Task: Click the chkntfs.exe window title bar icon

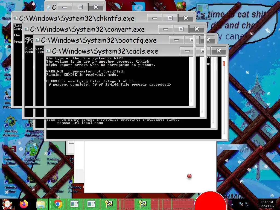Action: pos(16,18)
